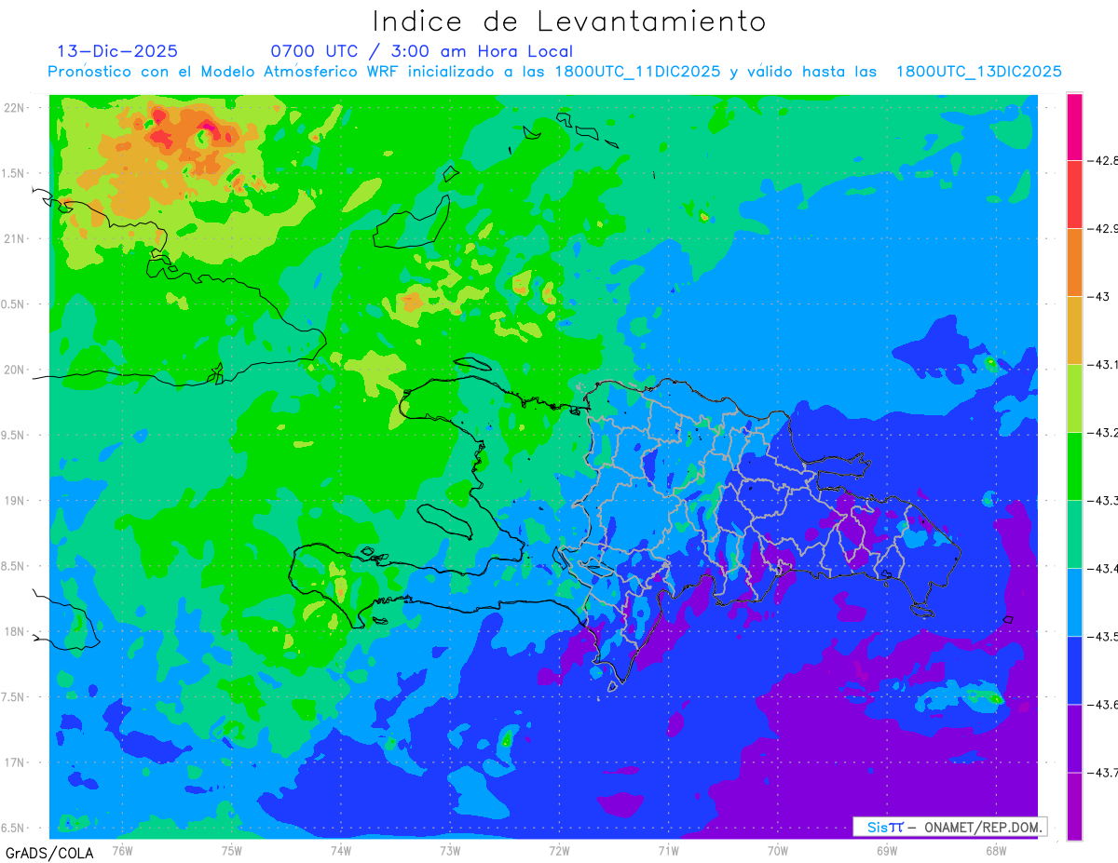Click the '69W' longitude label
The width and height of the screenshot is (1118, 863).
tap(887, 850)
